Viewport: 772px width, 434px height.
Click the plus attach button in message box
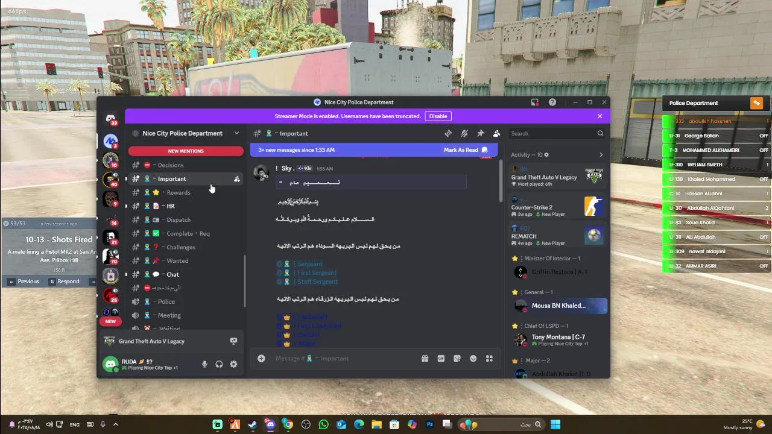tap(261, 358)
